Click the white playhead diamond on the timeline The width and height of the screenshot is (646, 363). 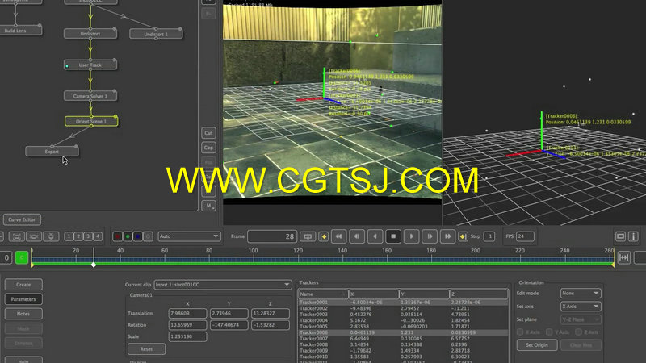(94, 265)
